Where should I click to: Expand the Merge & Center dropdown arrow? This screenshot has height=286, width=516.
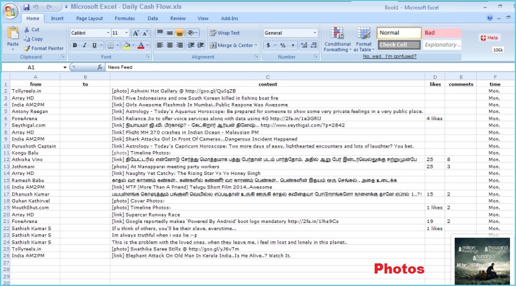click(256, 45)
